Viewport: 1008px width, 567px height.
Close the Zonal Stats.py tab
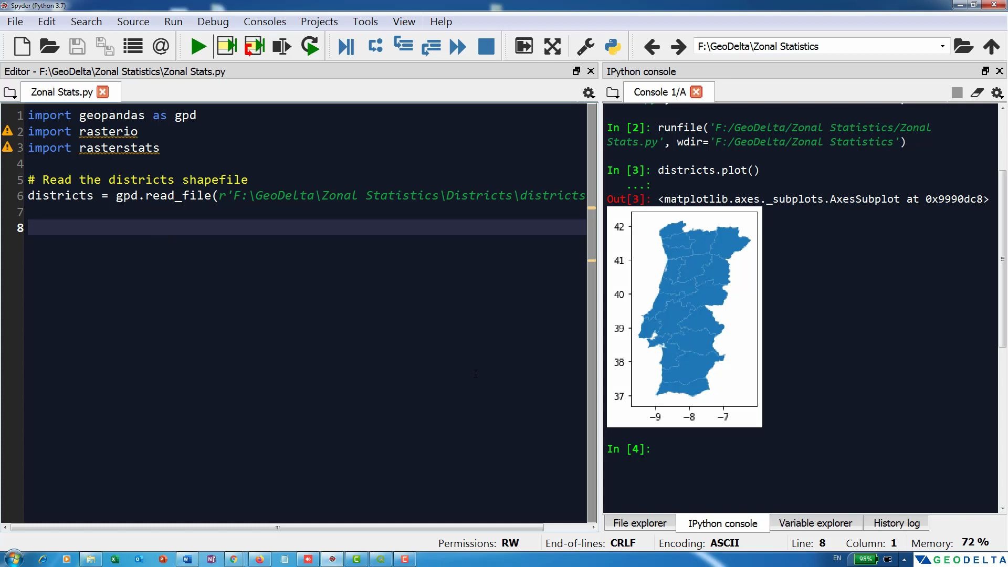point(103,92)
